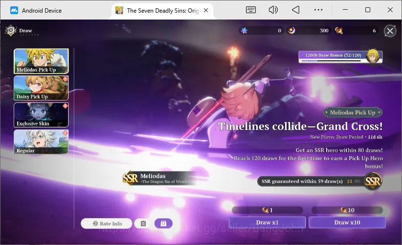Open the keyboard mapping icon in title bar

tap(250, 10)
